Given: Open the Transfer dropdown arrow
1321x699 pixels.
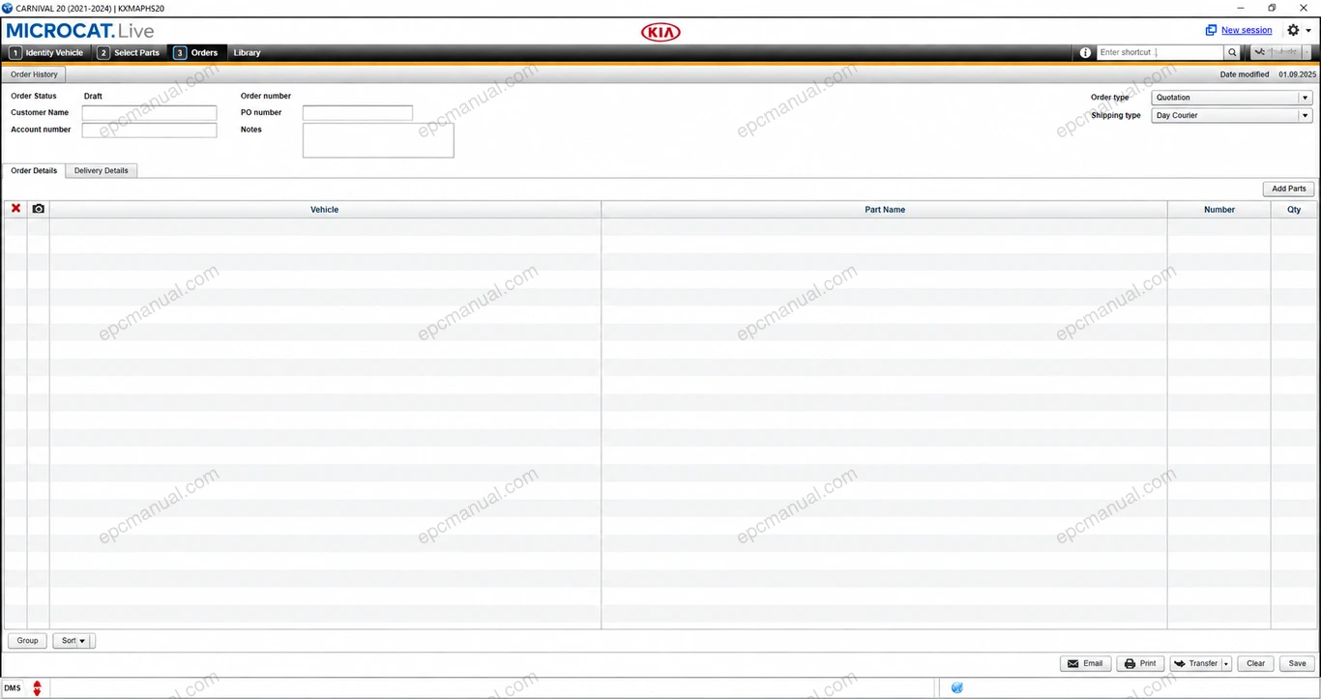Looking at the screenshot, I should pyautogui.click(x=1226, y=664).
